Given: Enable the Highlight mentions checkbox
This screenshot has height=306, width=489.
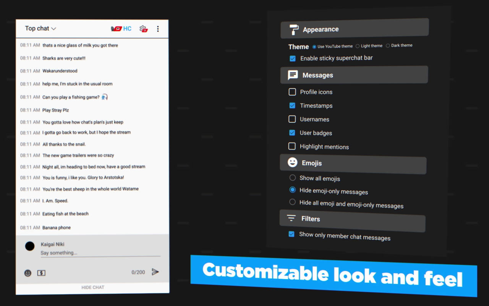Looking at the screenshot, I should pyautogui.click(x=292, y=146).
